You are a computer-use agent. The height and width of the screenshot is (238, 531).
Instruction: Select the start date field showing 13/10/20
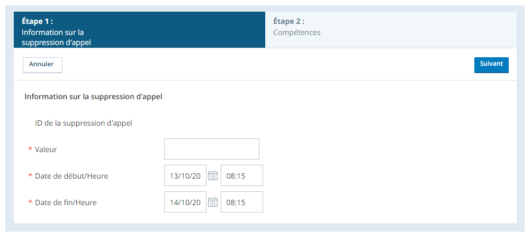[x=185, y=175]
